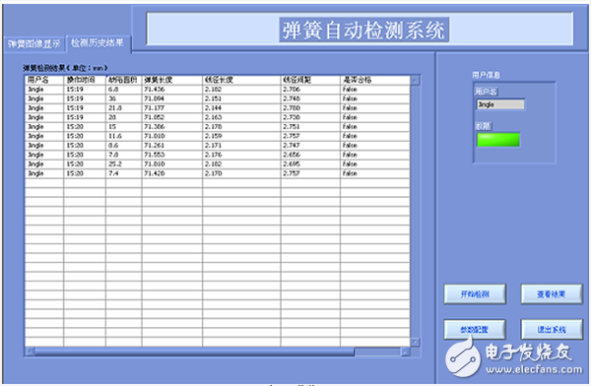
Task: Open 参数配置 settings button
Action: pos(475,330)
